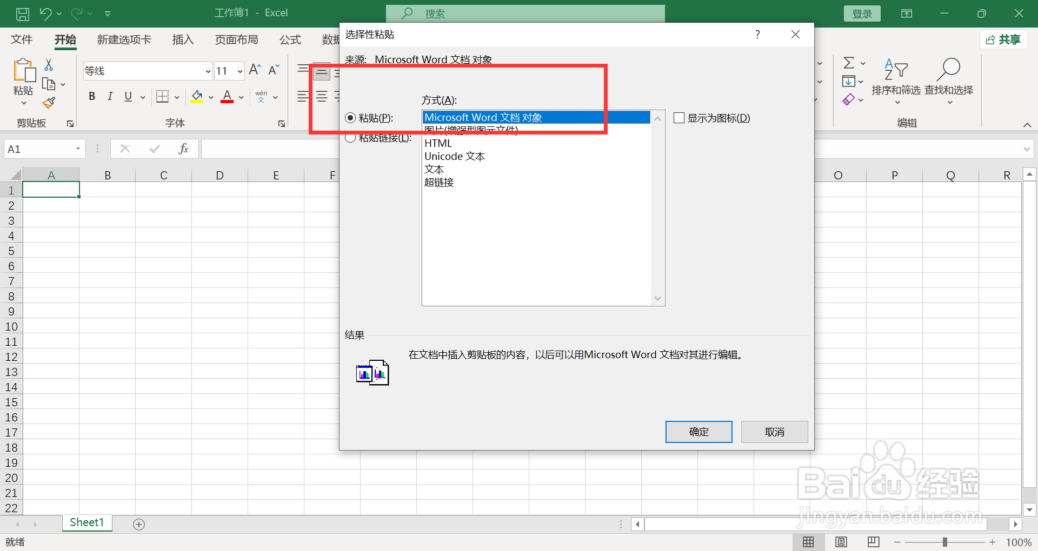Click the zoom in plus button
This screenshot has width=1038, height=551.
(x=993, y=542)
